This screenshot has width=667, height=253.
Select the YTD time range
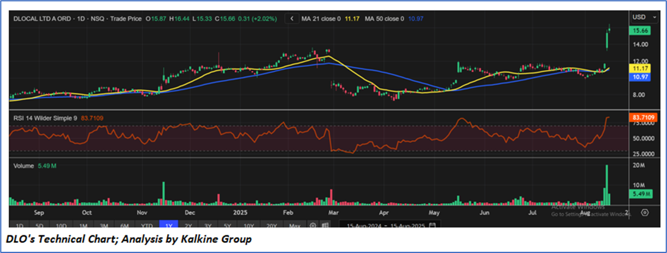click(x=147, y=225)
